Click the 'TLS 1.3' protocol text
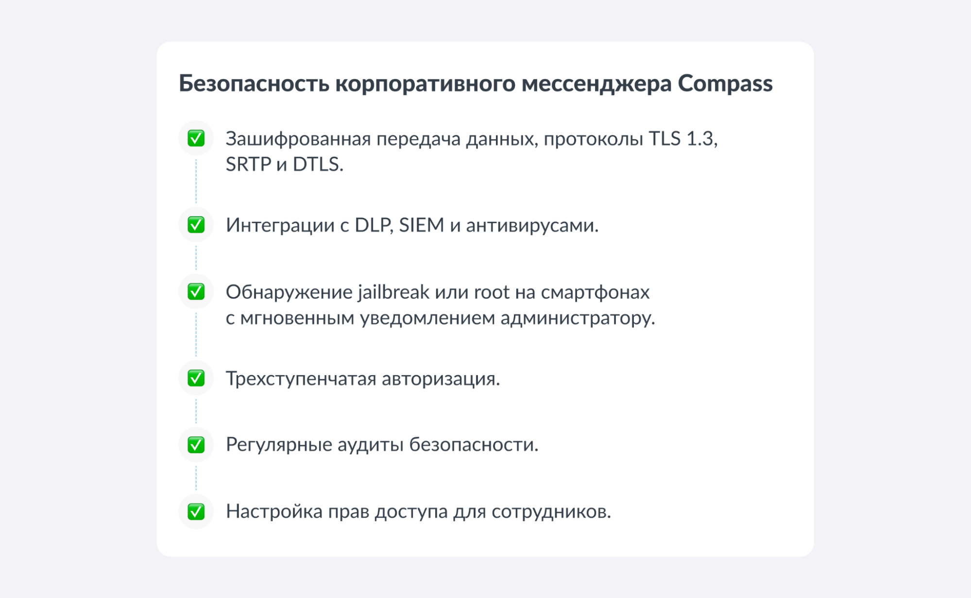 [682, 139]
